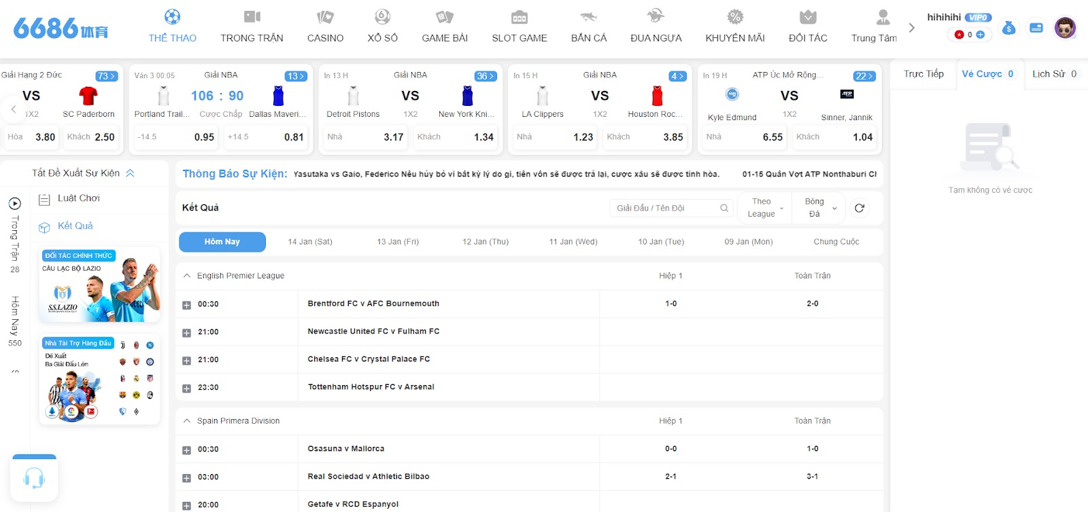Select the 12 Jan (Thu) tab
The width and height of the screenshot is (1088, 512).
click(x=486, y=242)
